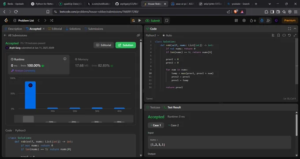300x159 pixels.
Task: Toggle the Auto lock setting
Action: (167, 35)
